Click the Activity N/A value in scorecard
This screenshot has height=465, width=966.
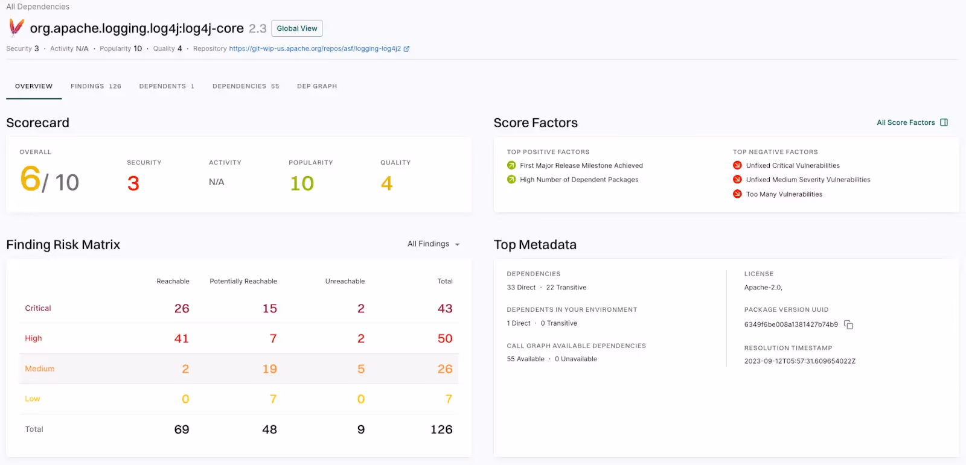tap(216, 182)
